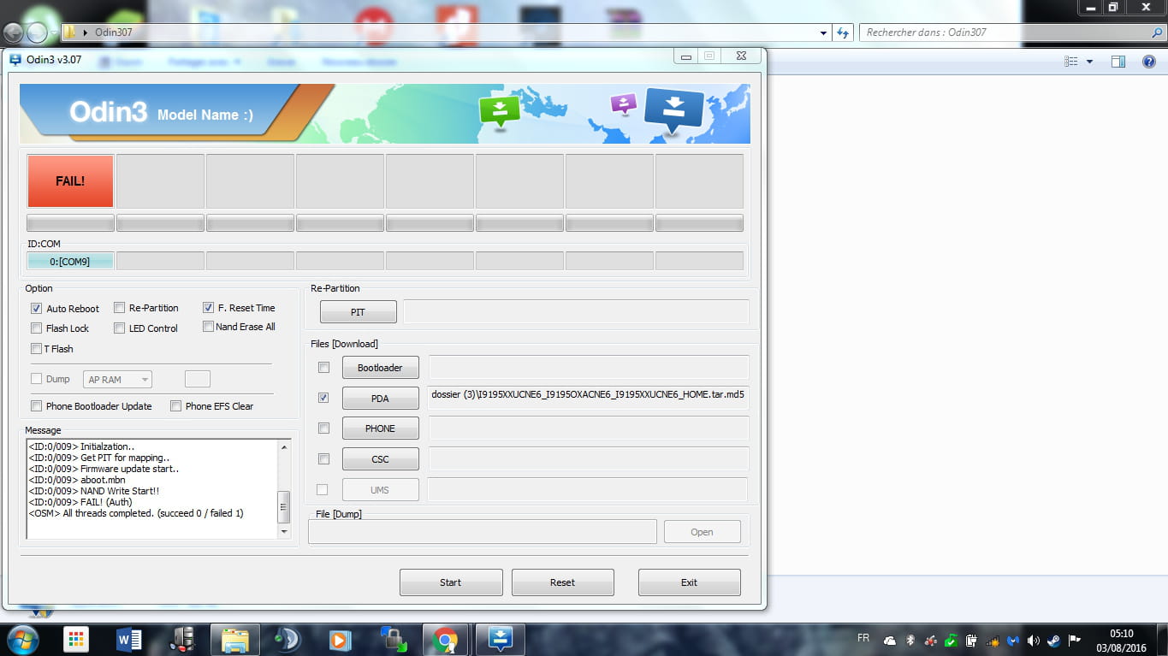Click the power battery tray icon
The width and height of the screenshot is (1168, 656).
pyautogui.click(x=971, y=640)
